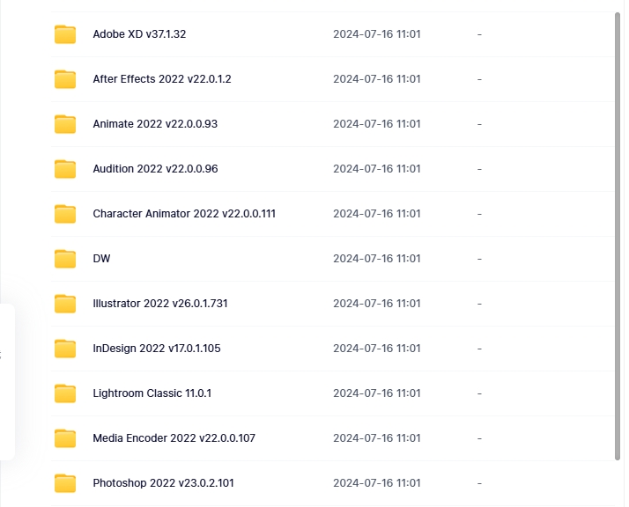This screenshot has height=507, width=629.
Task: Click the Lightroom Classic folder icon
Action: pos(65,393)
